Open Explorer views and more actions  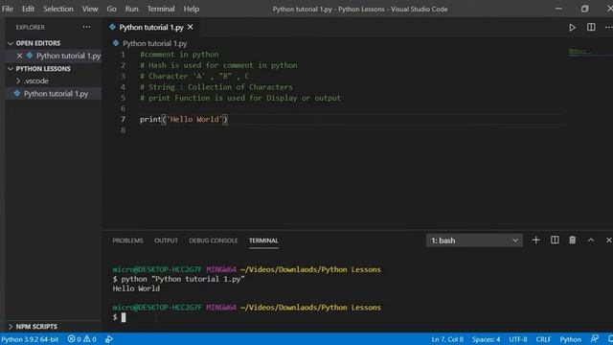(x=86, y=27)
